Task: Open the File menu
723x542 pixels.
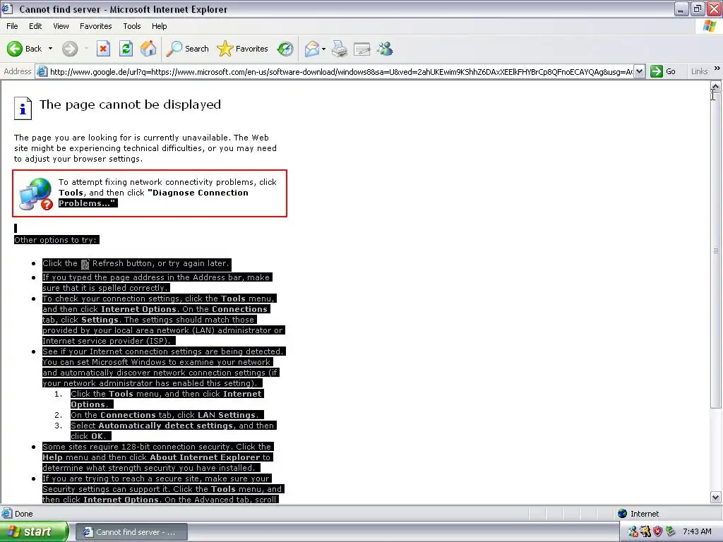Action: click(x=12, y=26)
